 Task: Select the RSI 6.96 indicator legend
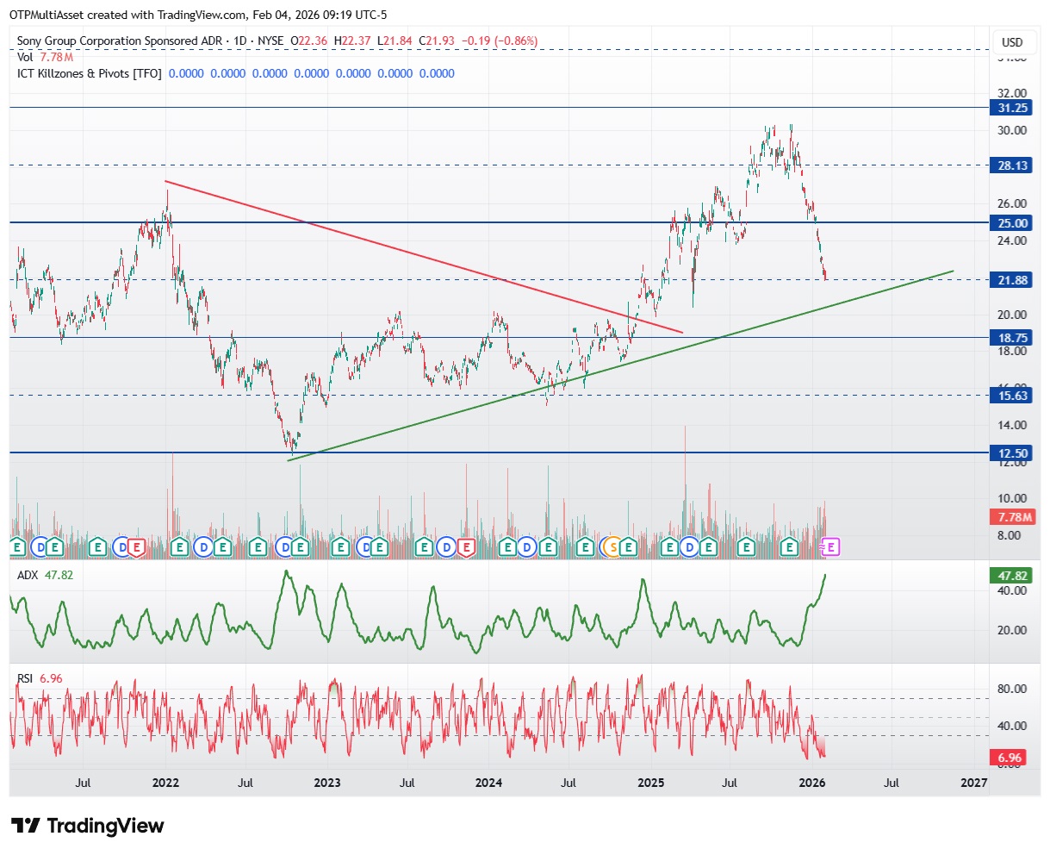point(40,678)
